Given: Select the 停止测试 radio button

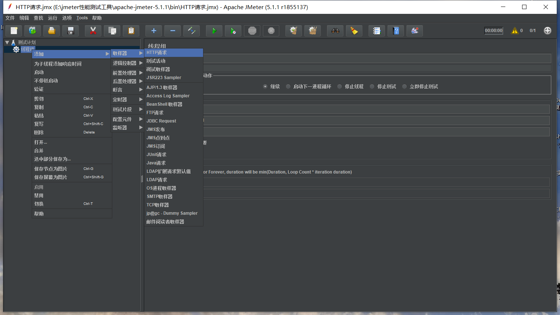Looking at the screenshot, I should pos(372,86).
